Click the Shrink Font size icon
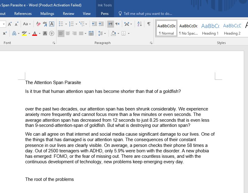 (x=17, y=24)
